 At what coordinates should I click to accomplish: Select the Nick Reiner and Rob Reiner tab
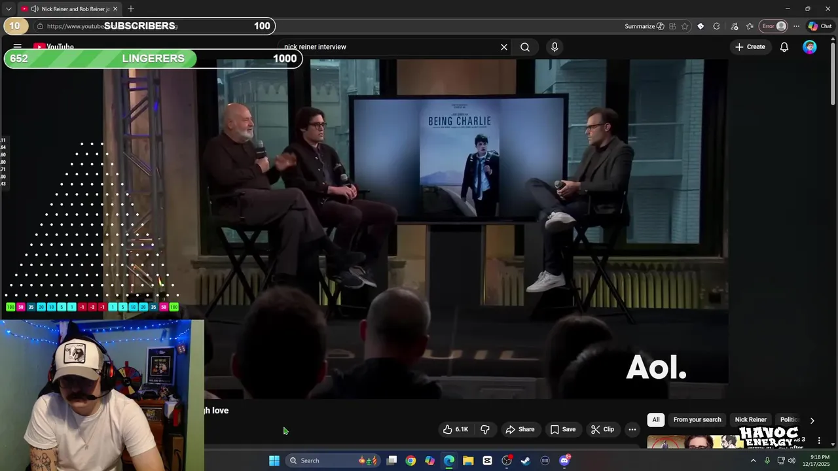click(69, 9)
